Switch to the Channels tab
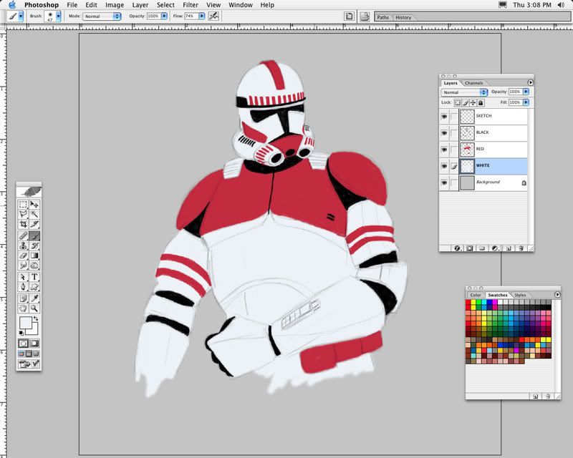 pyautogui.click(x=474, y=83)
